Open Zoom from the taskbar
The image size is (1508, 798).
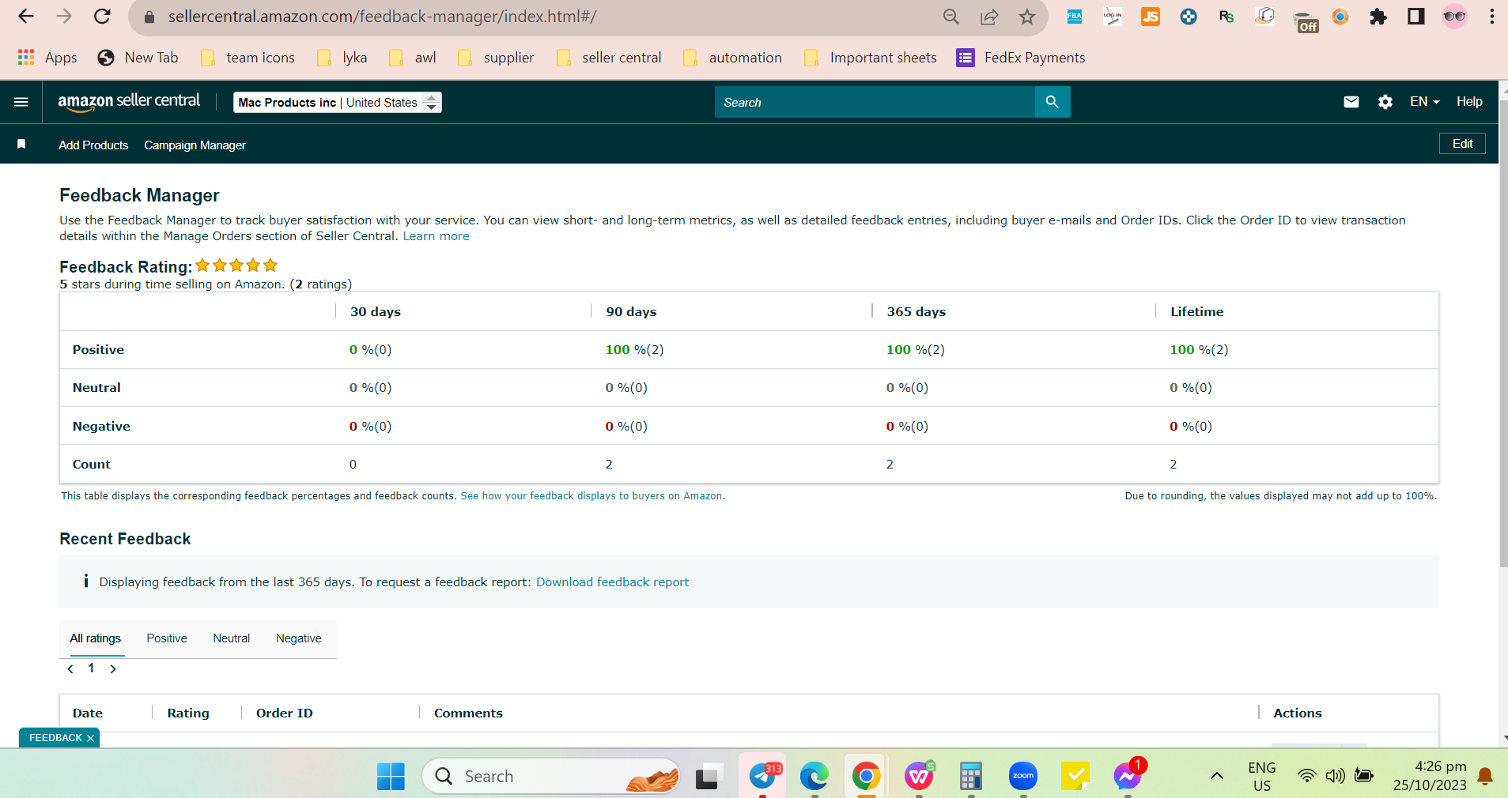[1023, 777]
